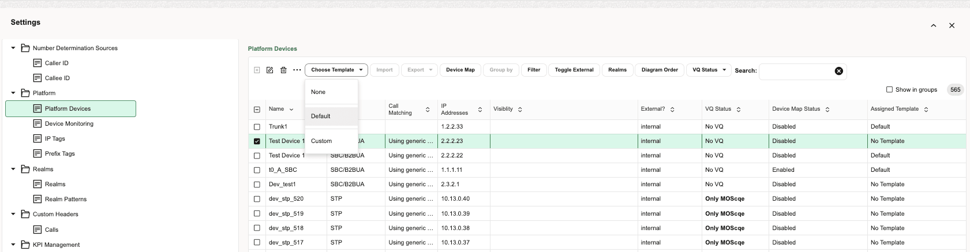The image size is (970, 252).
Task: Click the delete trash icon
Action: [x=283, y=70]
